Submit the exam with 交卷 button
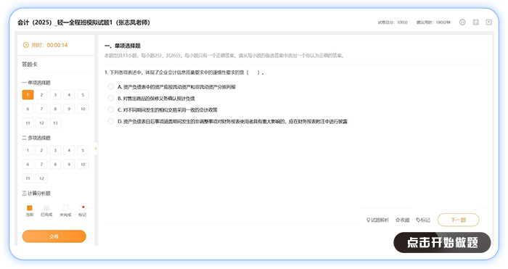 [54, 236]
